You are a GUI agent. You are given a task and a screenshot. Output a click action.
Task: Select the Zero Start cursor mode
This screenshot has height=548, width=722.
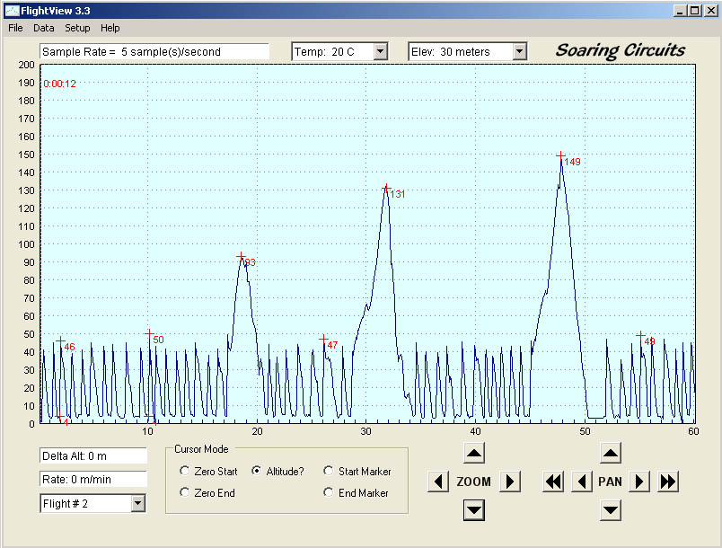209,471
